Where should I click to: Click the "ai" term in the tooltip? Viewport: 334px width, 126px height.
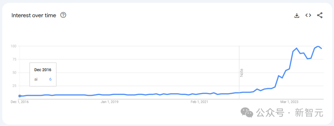tap(36, 79)
